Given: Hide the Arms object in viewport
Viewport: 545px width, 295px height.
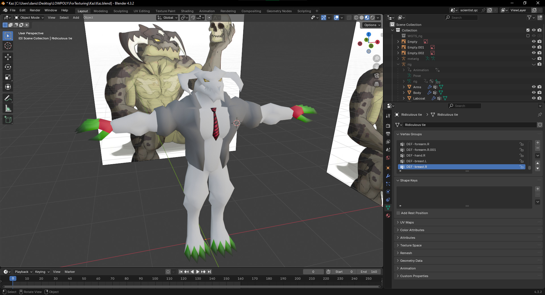Looking at the screenshot, I should tap(534, 87).
